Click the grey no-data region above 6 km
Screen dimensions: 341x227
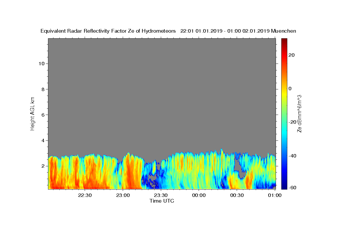tap(162, 77)
